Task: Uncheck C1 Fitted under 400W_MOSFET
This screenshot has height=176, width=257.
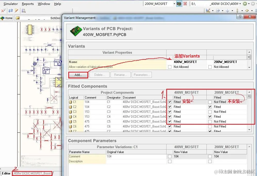Action: [170, 102]
